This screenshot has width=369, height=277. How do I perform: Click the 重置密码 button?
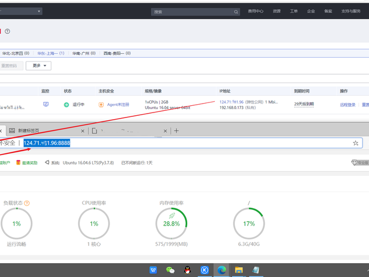click(x=11, y=66)
